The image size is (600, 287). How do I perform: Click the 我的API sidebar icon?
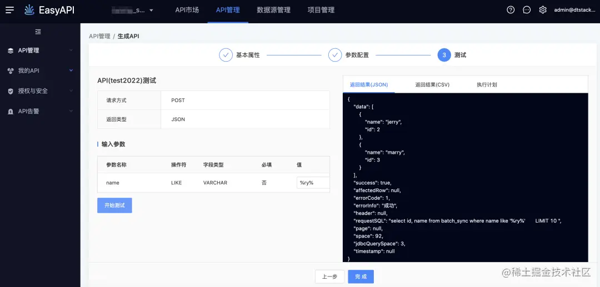pos(11,71)
